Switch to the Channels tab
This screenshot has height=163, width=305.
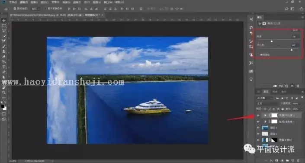(275, 92)
